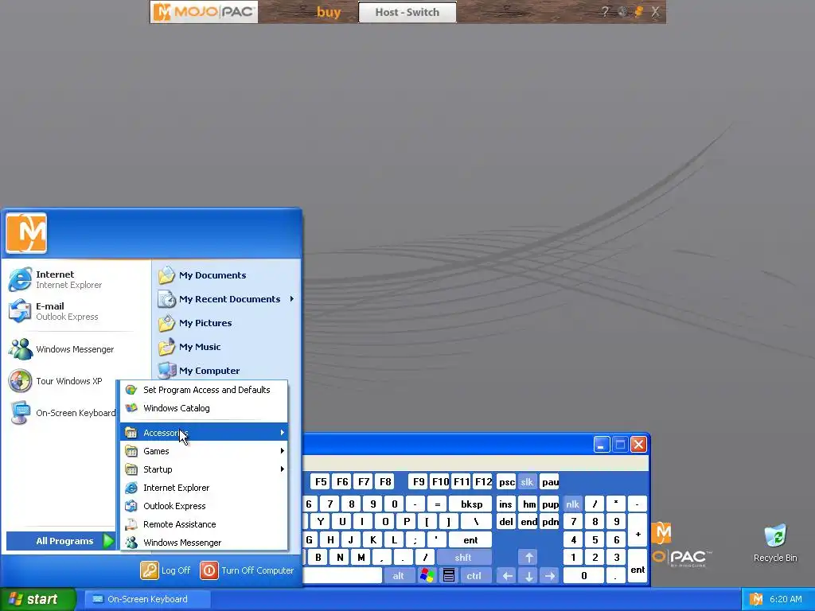Image resolution: width=815 pixels, height=611 pixels.
Task: Click the main ent key beside apostrophe key
Action: pos(470,540)
